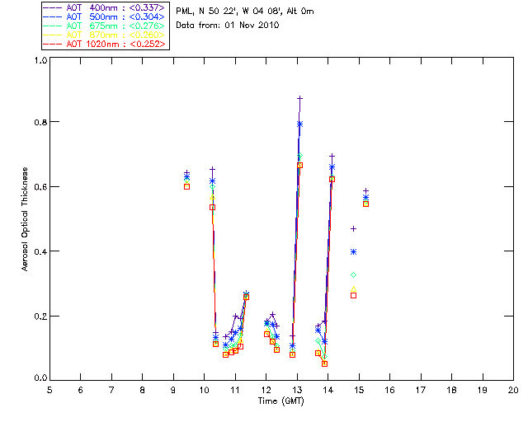Click the isolated blue asterisk marker at 0.40

click(353, 251)
